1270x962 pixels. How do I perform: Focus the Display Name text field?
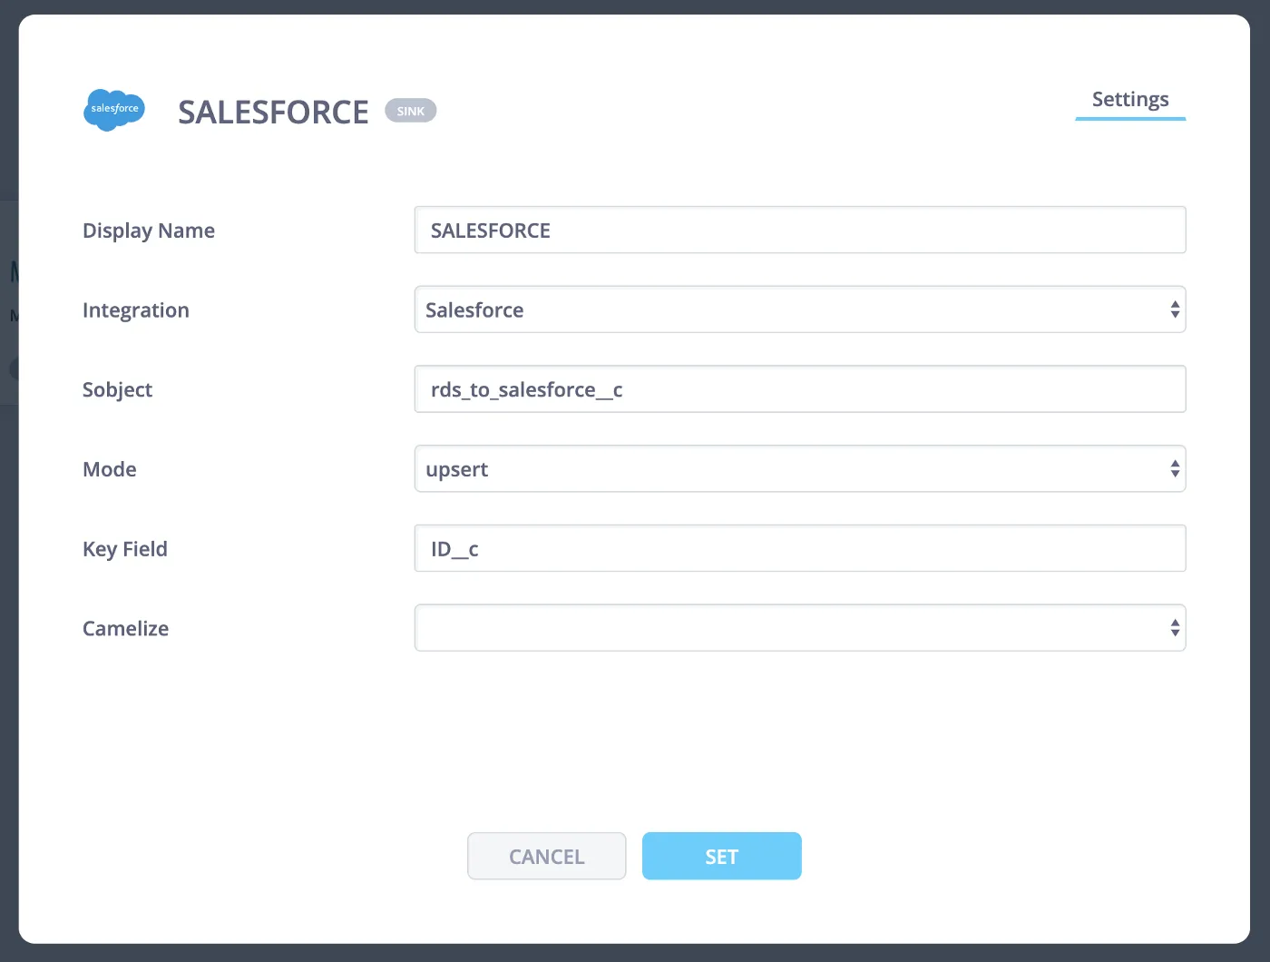pos(799,231)
